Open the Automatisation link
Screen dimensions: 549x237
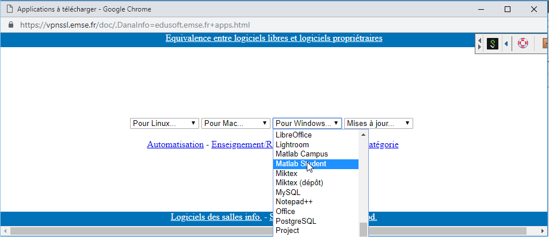pos(175,144)
